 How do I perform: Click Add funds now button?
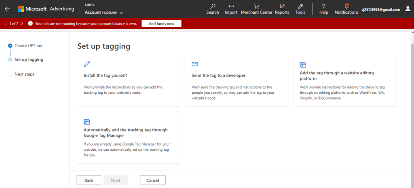[x=161, y=23]
